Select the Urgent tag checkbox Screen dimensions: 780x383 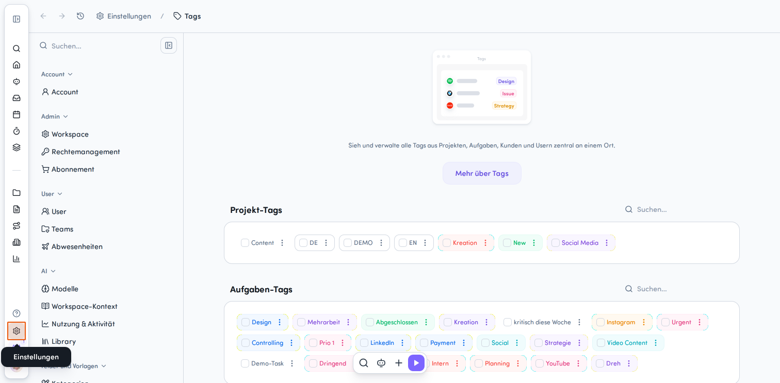coord(665,322)
